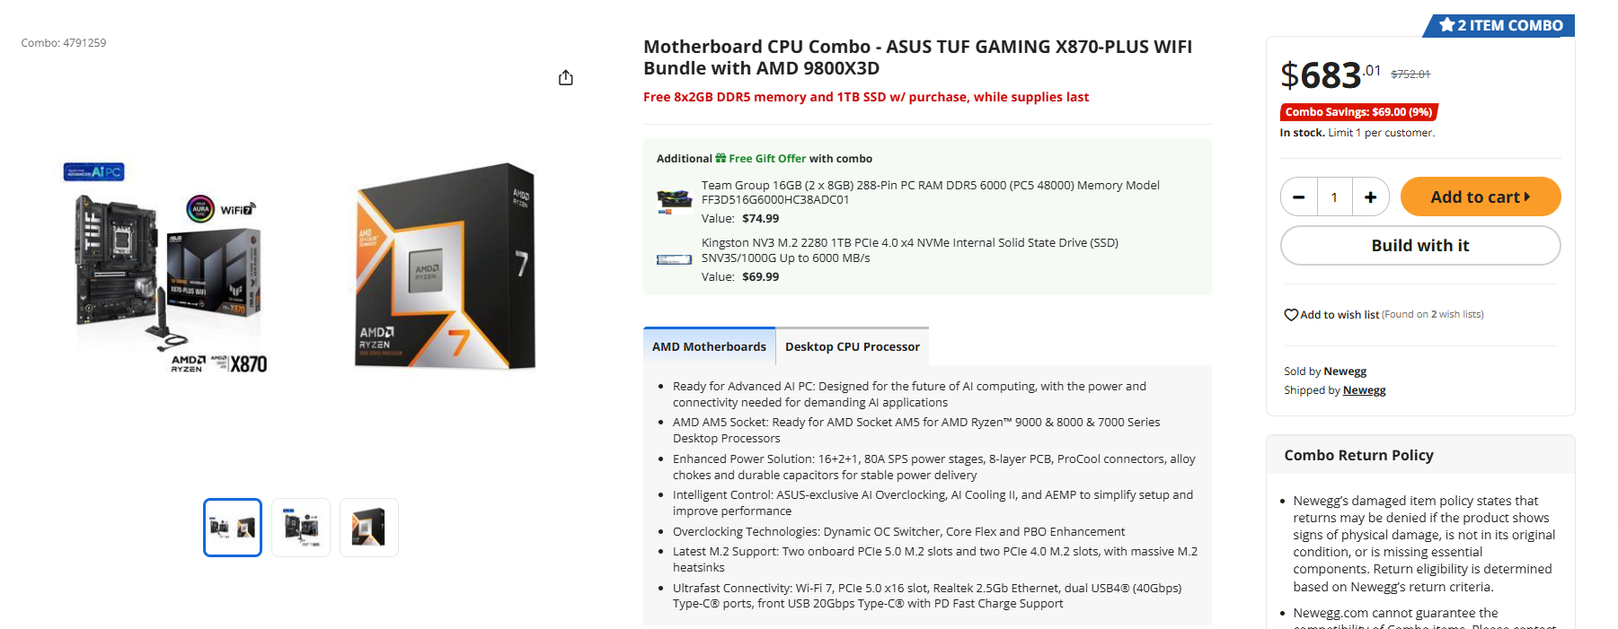Click the gift icon in Free Gift Offer
Screen dimensions: 1618x629
coord(721,158)
